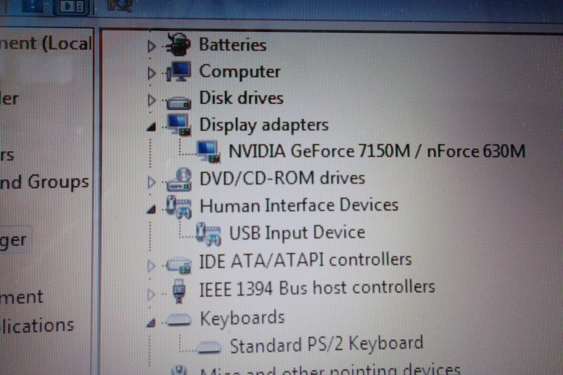Collapse the Keyboards node
Screen dimensions: 563x375
click(151, 322)
